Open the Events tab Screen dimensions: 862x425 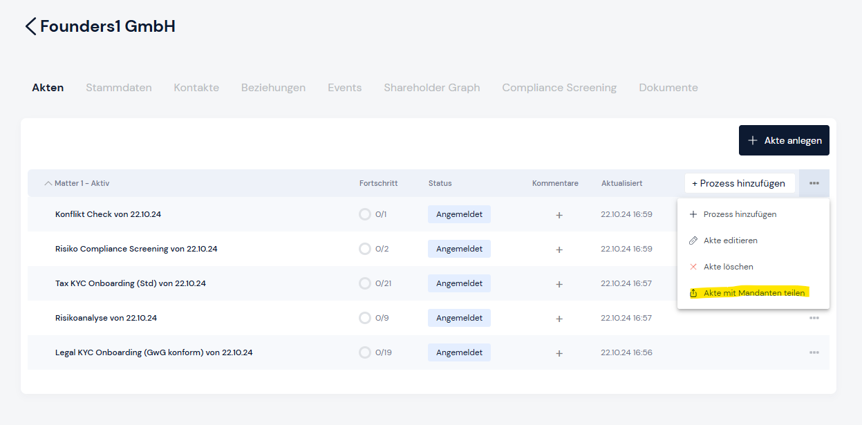tap(345, 88)
